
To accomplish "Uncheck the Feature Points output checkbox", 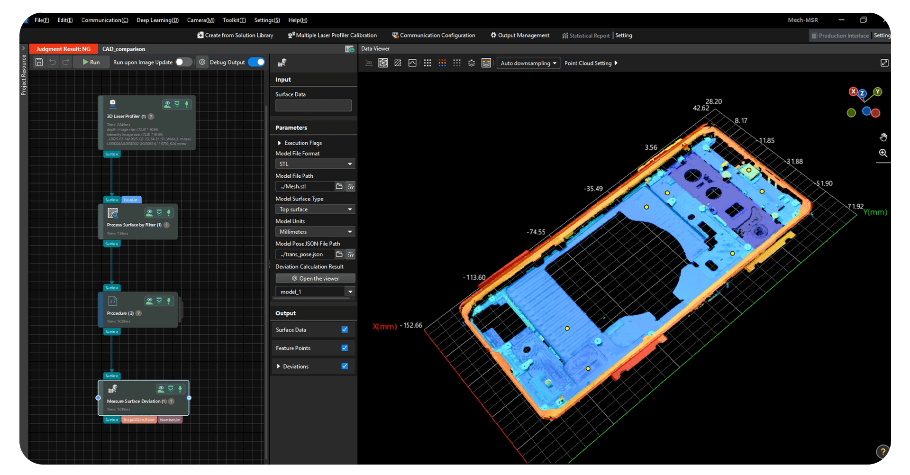I will click(x=344, y=347).
